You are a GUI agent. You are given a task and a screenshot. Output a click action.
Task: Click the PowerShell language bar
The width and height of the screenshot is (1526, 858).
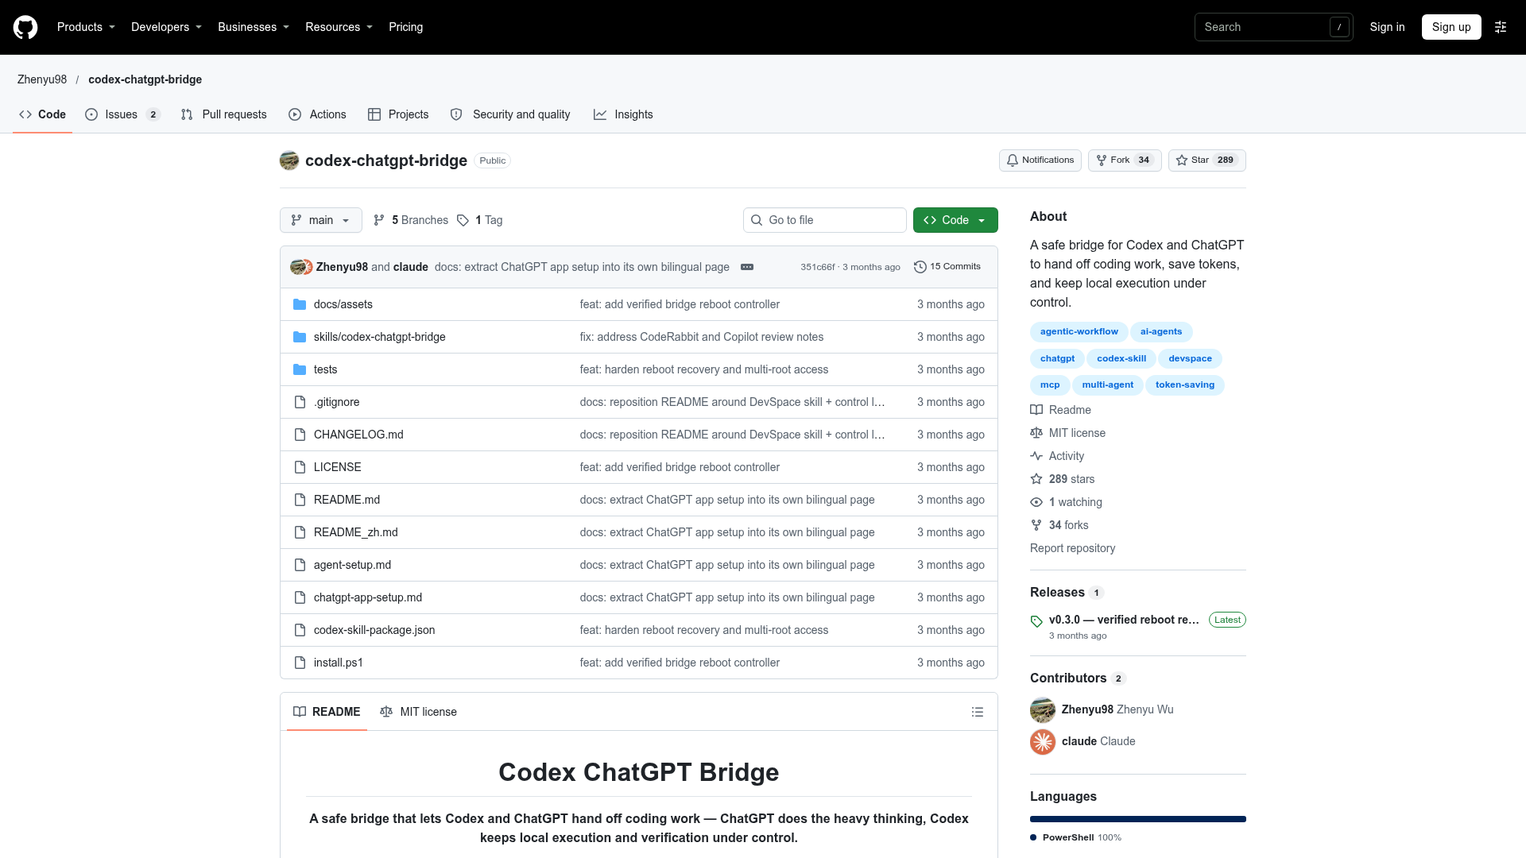[1138, 819]
